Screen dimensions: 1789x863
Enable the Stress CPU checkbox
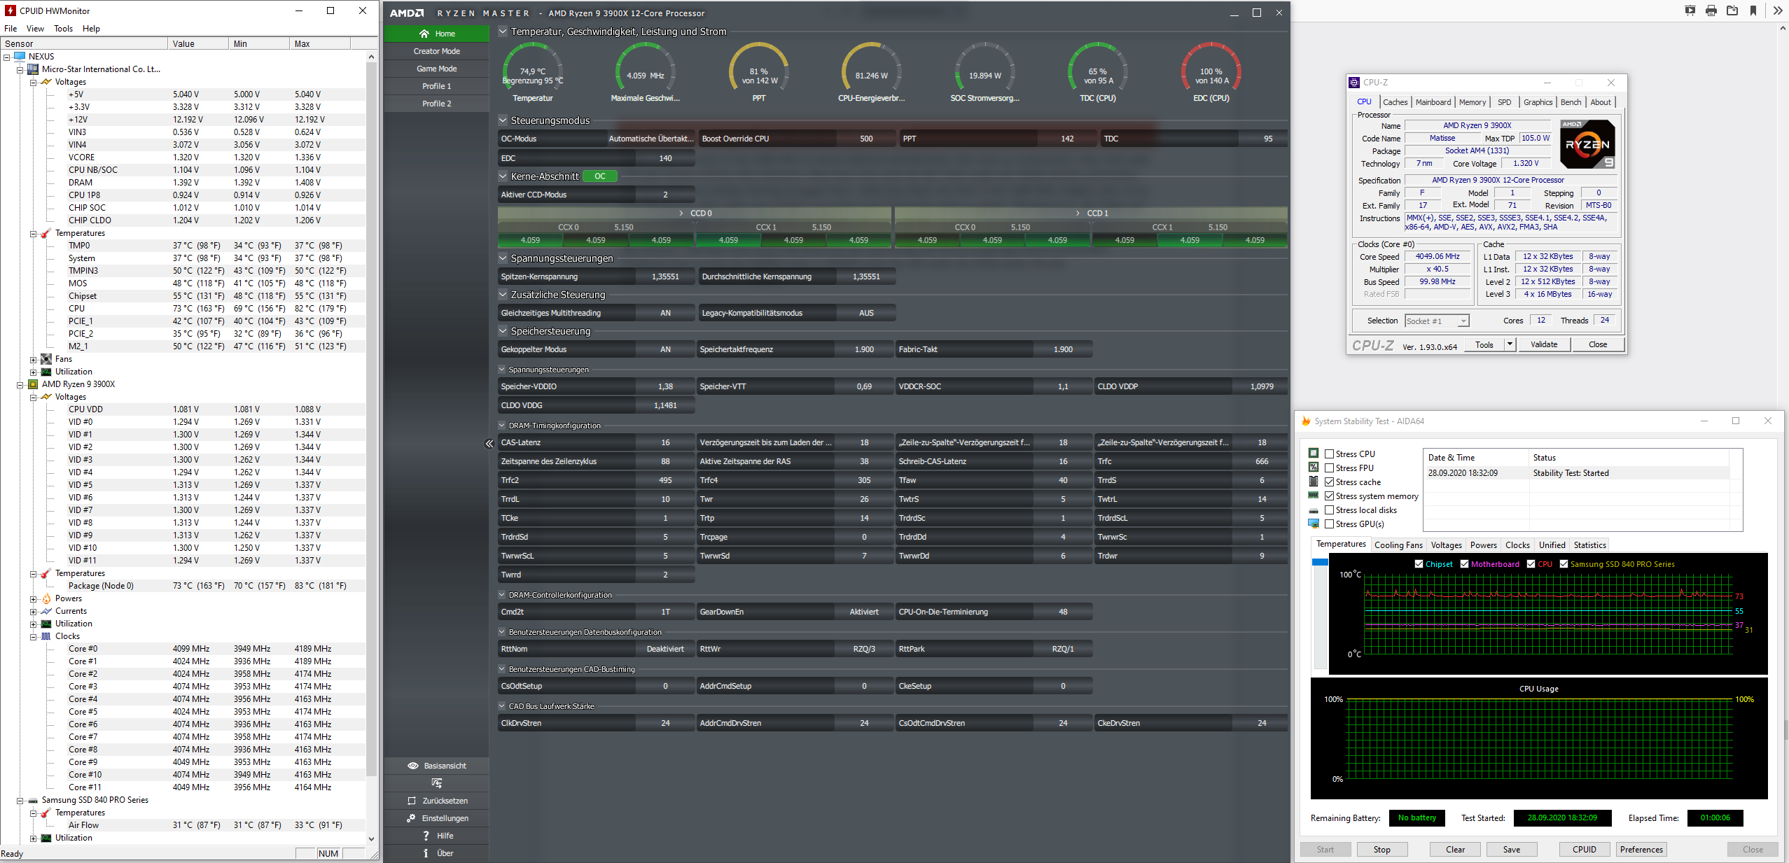[x=1329, y=454]
